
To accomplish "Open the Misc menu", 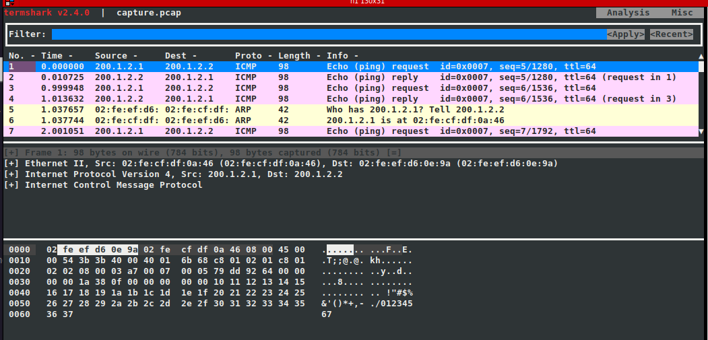I will (681, 13).
